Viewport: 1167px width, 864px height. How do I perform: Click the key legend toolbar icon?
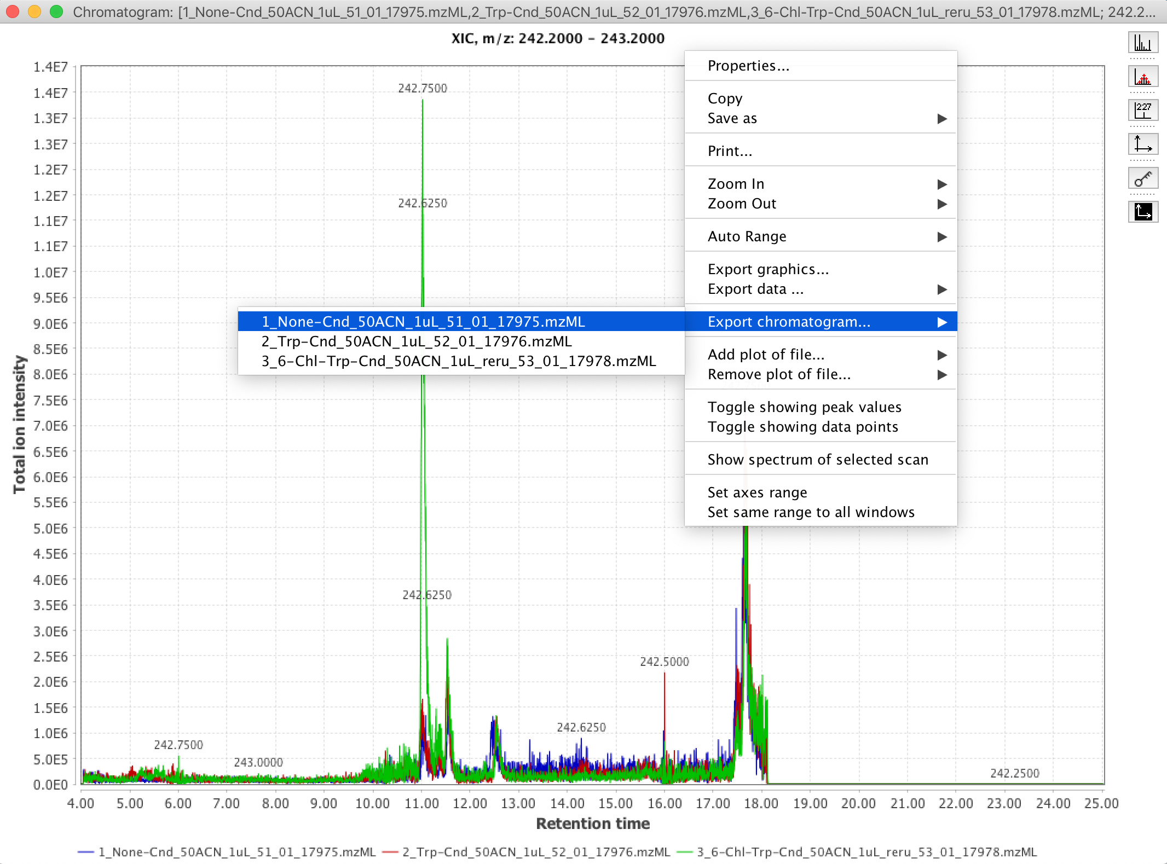click(1143, 178)
